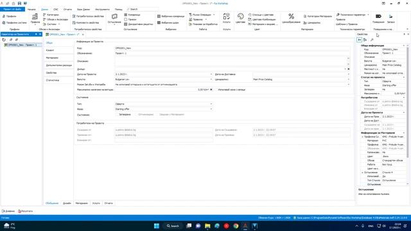Collapse Обща информация properties section

point(404,46)
